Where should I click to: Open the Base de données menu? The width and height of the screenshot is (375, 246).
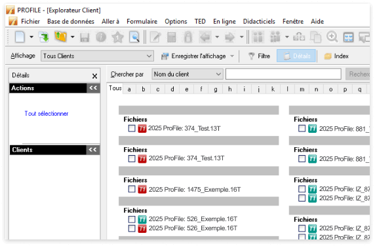coord(71,22)
